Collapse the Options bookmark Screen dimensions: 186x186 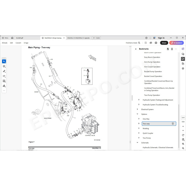[x=137, y=114]
